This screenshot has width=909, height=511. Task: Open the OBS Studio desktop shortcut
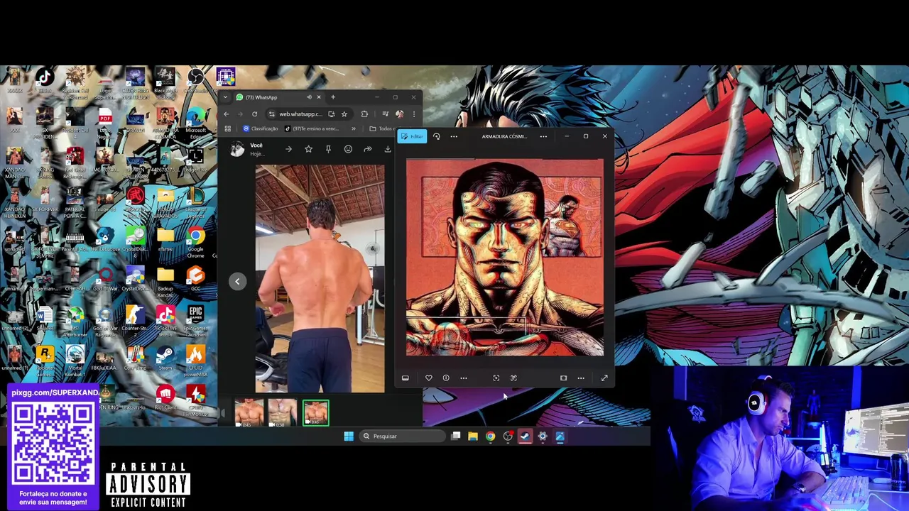pos(195,80)
